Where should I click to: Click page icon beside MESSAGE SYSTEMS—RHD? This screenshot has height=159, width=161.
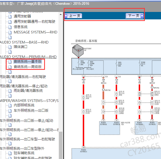pos(10,32)
